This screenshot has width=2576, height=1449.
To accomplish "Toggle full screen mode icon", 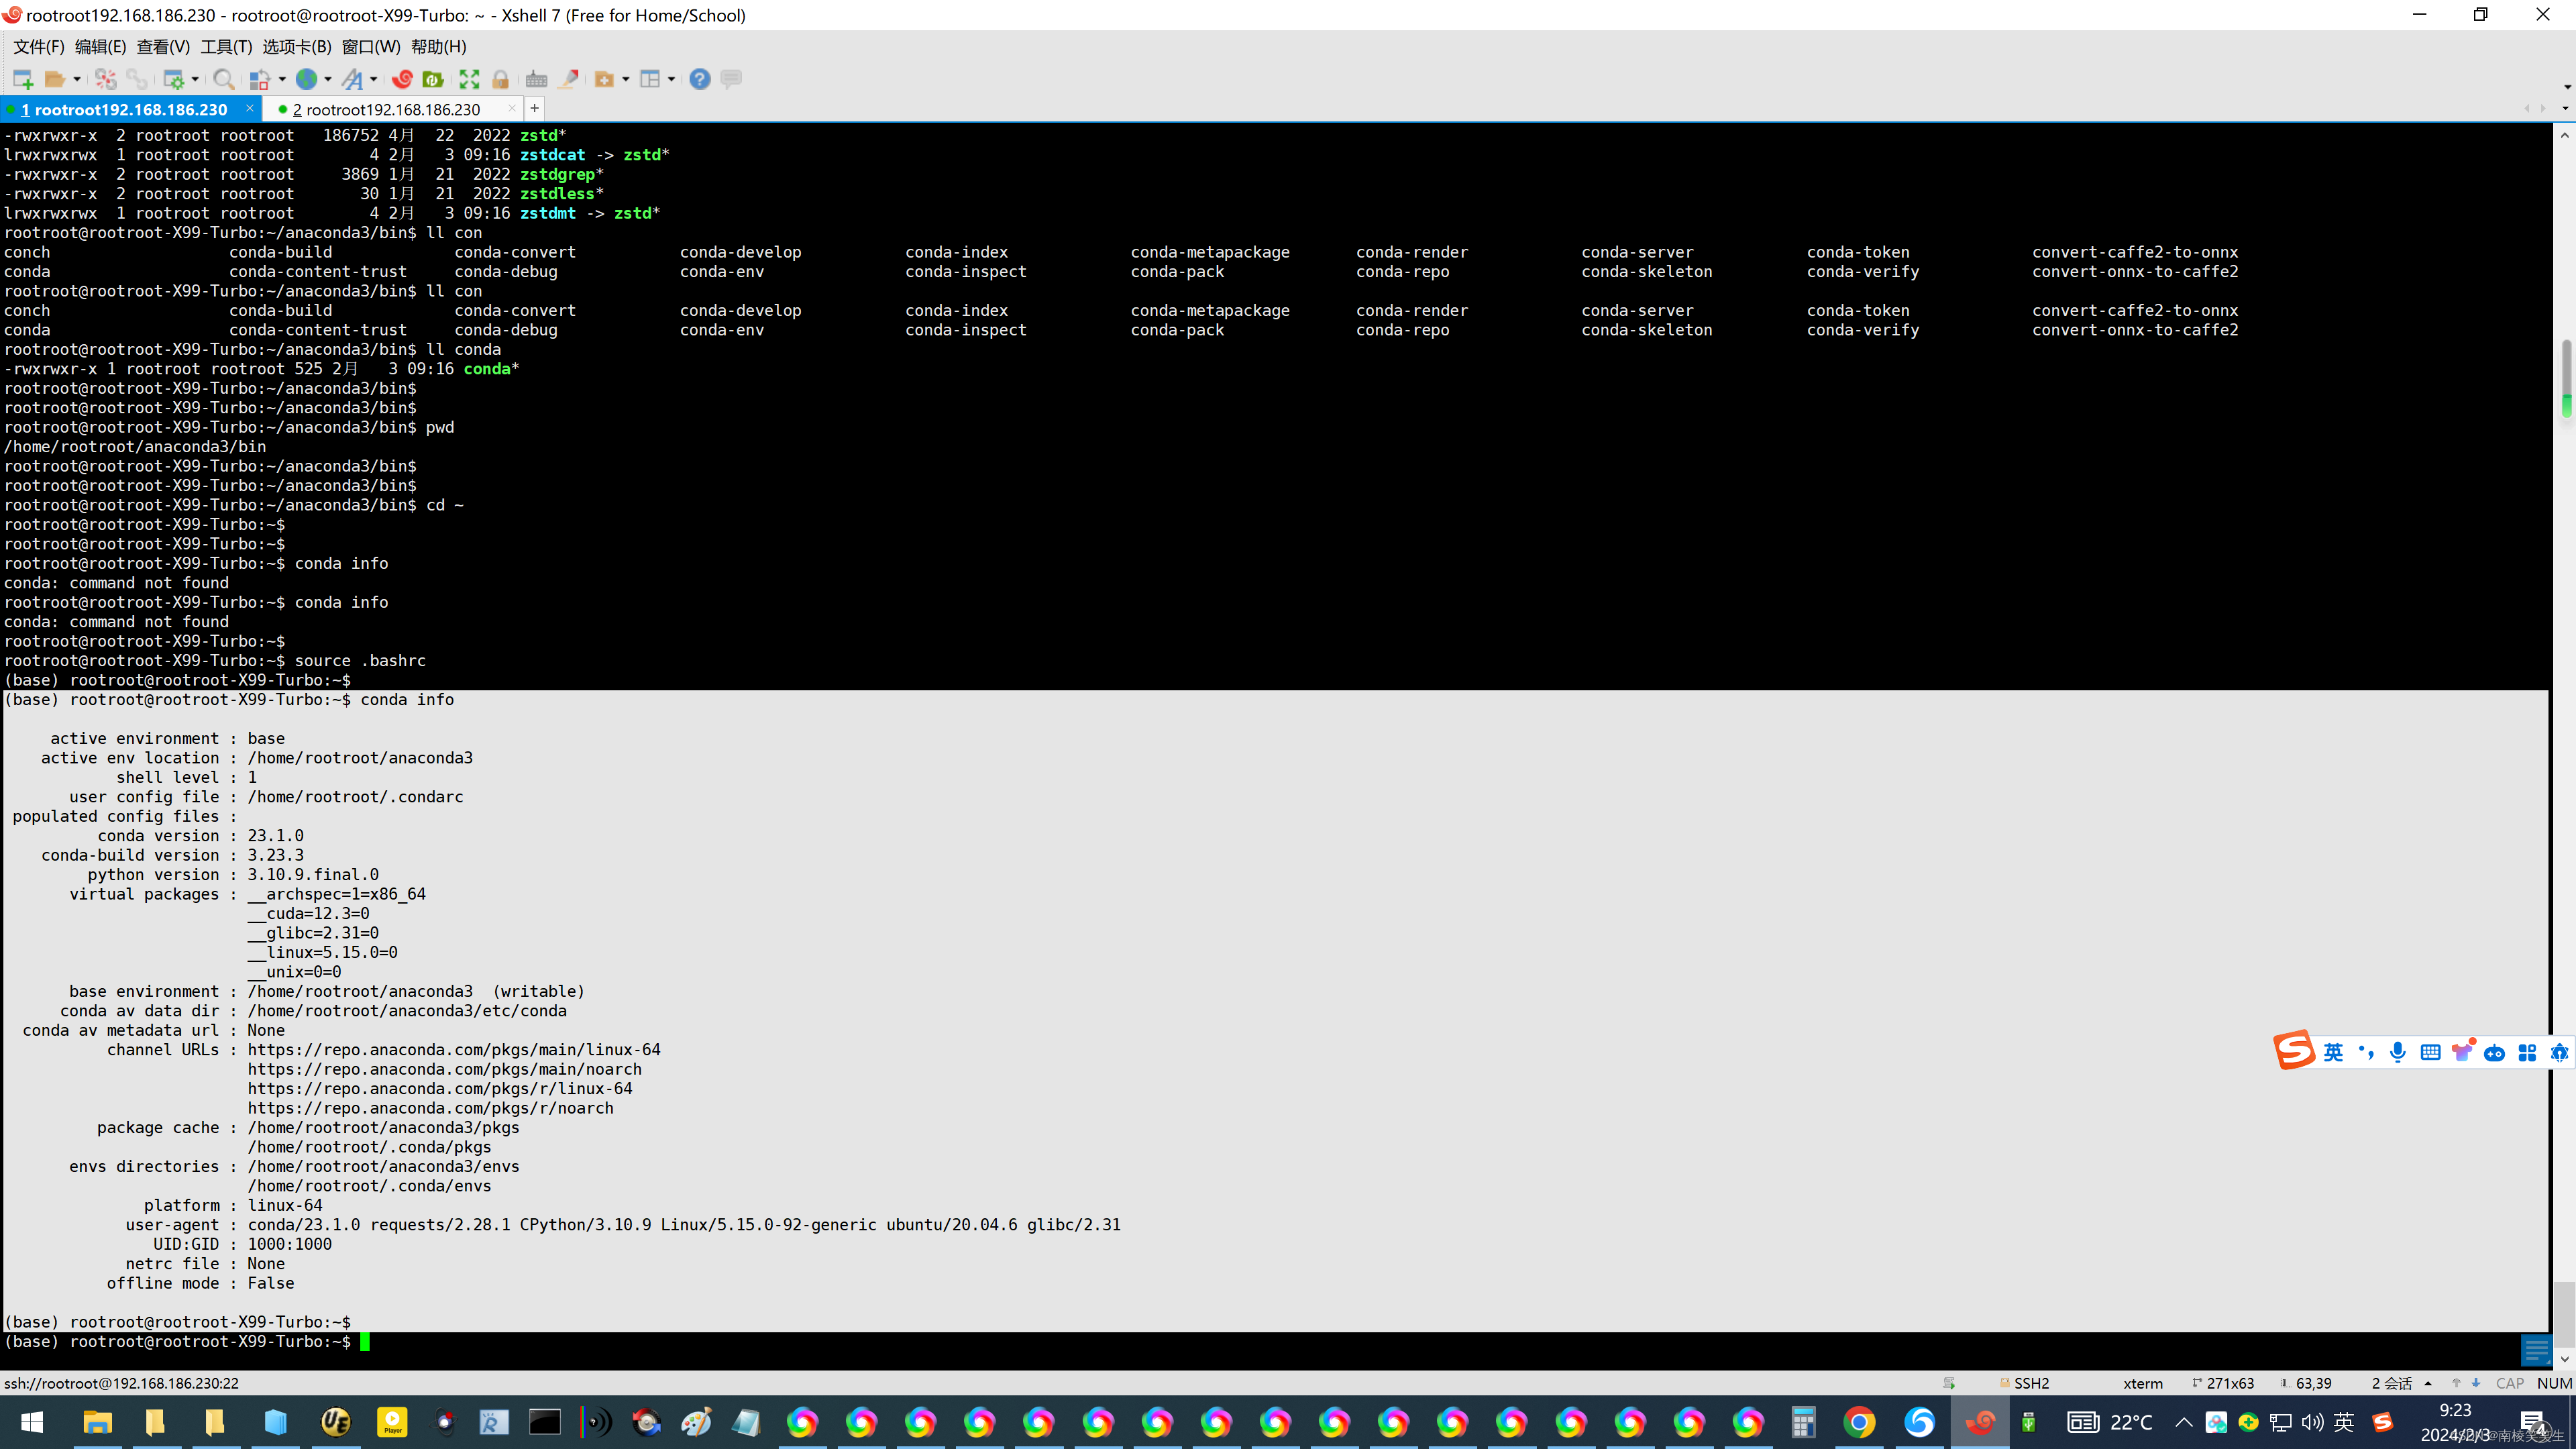I will coord(470,79).
